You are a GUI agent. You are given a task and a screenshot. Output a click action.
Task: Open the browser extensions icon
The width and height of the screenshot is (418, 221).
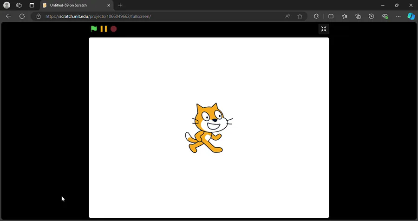(316, 16)
